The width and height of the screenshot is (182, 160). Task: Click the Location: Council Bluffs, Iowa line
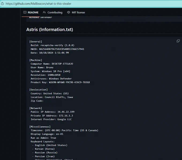point(52,97)
